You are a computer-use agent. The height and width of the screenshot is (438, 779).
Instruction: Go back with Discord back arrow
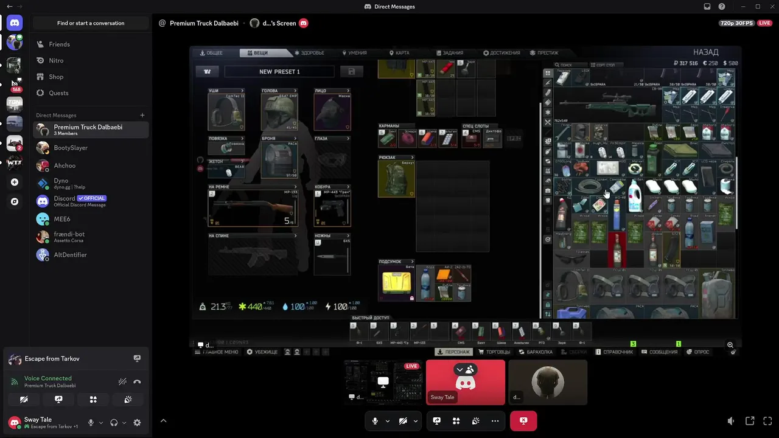tap(9, 7)
